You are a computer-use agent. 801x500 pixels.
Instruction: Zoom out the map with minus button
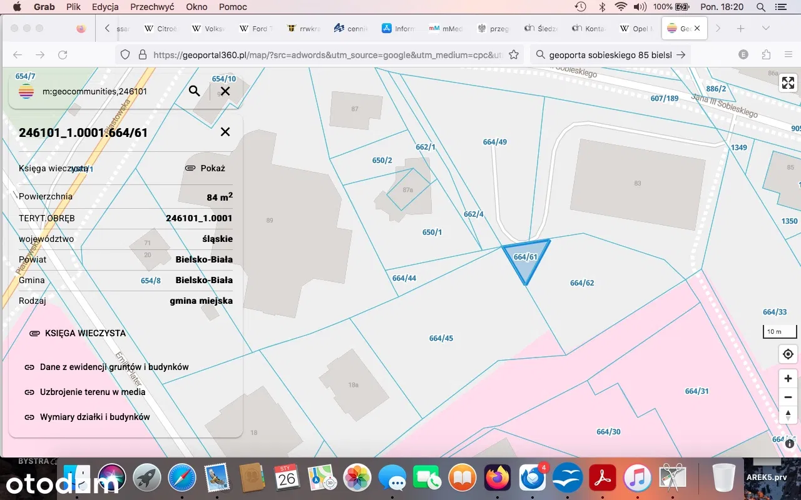click(788, 397)
